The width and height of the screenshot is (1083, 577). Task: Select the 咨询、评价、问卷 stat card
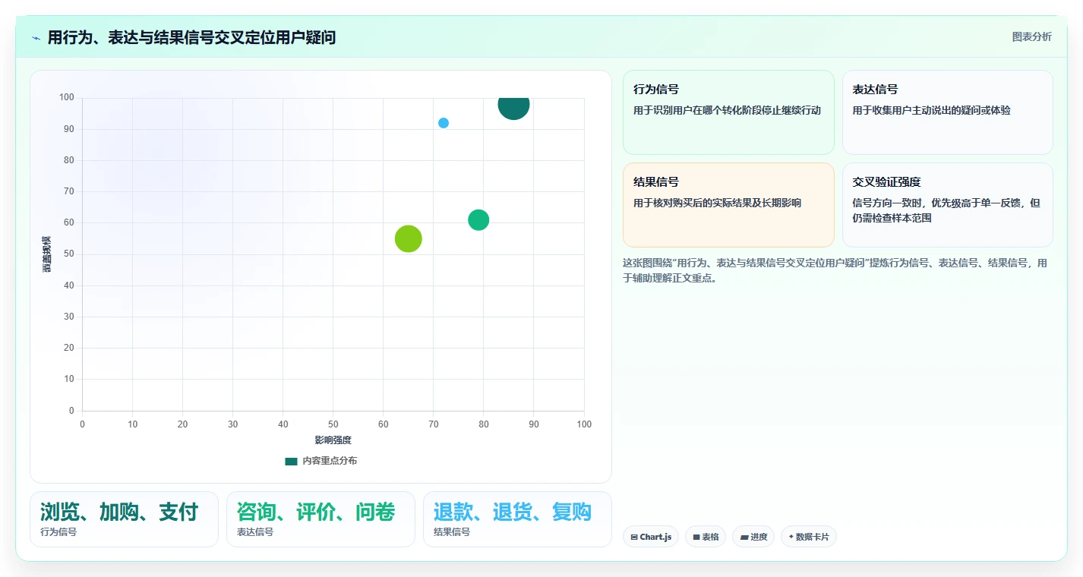(x=320, y=519)
